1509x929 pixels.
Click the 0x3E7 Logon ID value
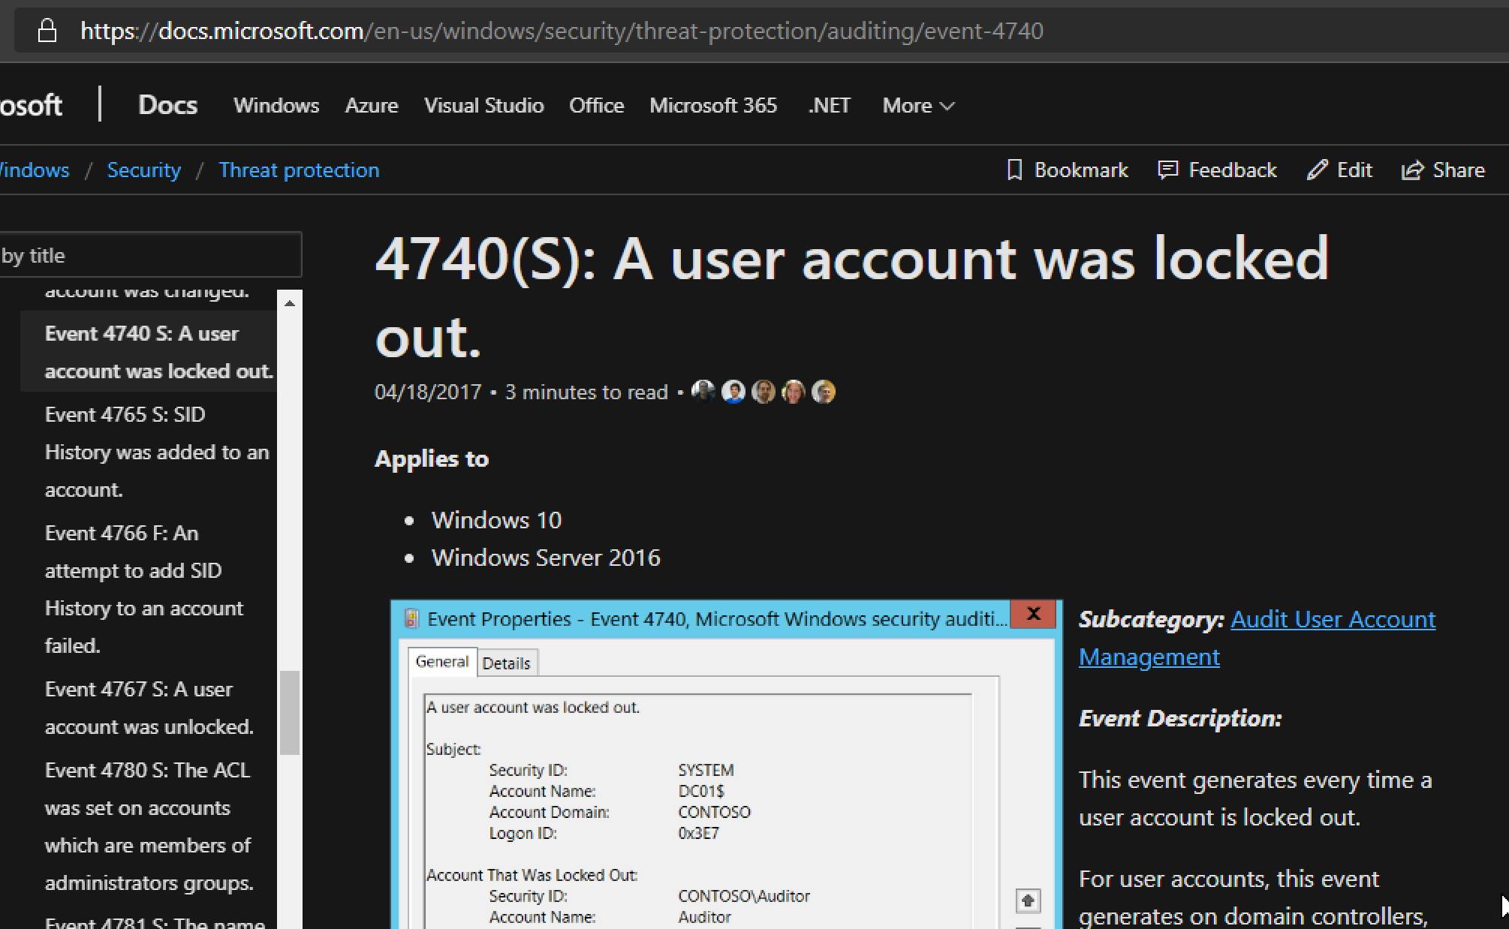pos(698,833)
